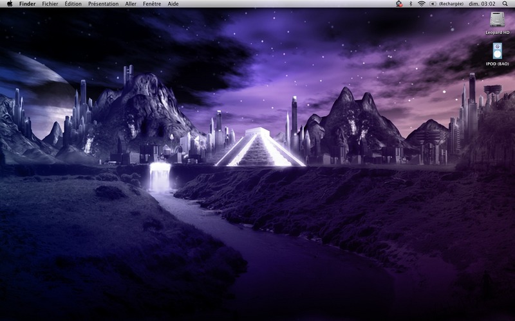Open the Présentation menu
Image resolution: width=515 pixels, height=321 pixels.
click(x=104, y=4)
